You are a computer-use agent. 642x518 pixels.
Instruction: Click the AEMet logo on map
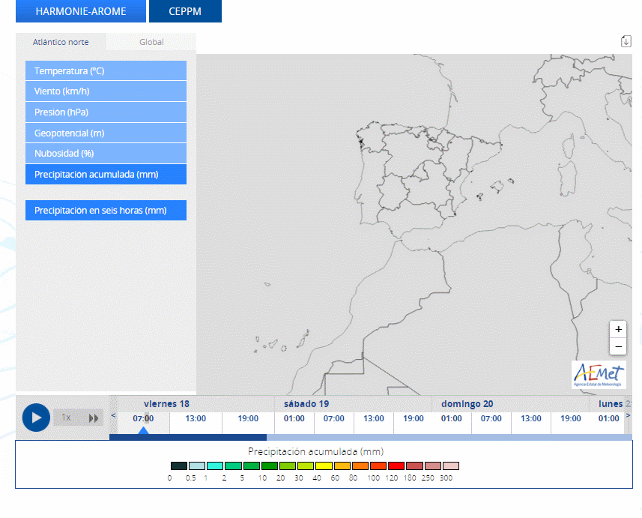click(598, 374)
